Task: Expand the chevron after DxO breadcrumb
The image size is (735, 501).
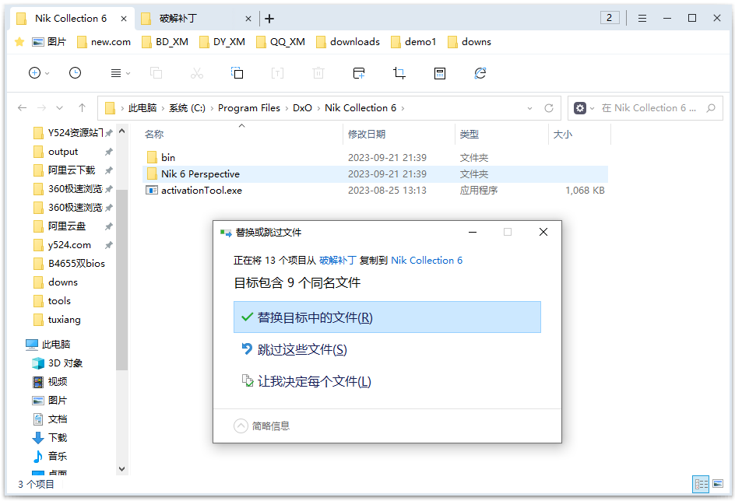Action: pyautogui.click(x=318, y=108)
